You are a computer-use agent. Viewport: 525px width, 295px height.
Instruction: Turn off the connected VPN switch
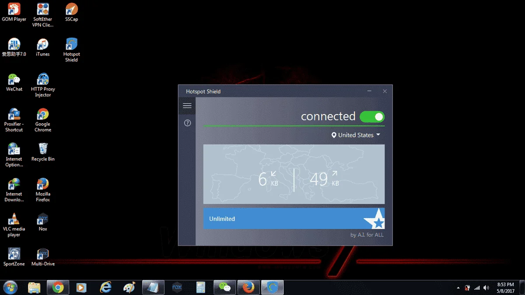click(x=372, y=117)
